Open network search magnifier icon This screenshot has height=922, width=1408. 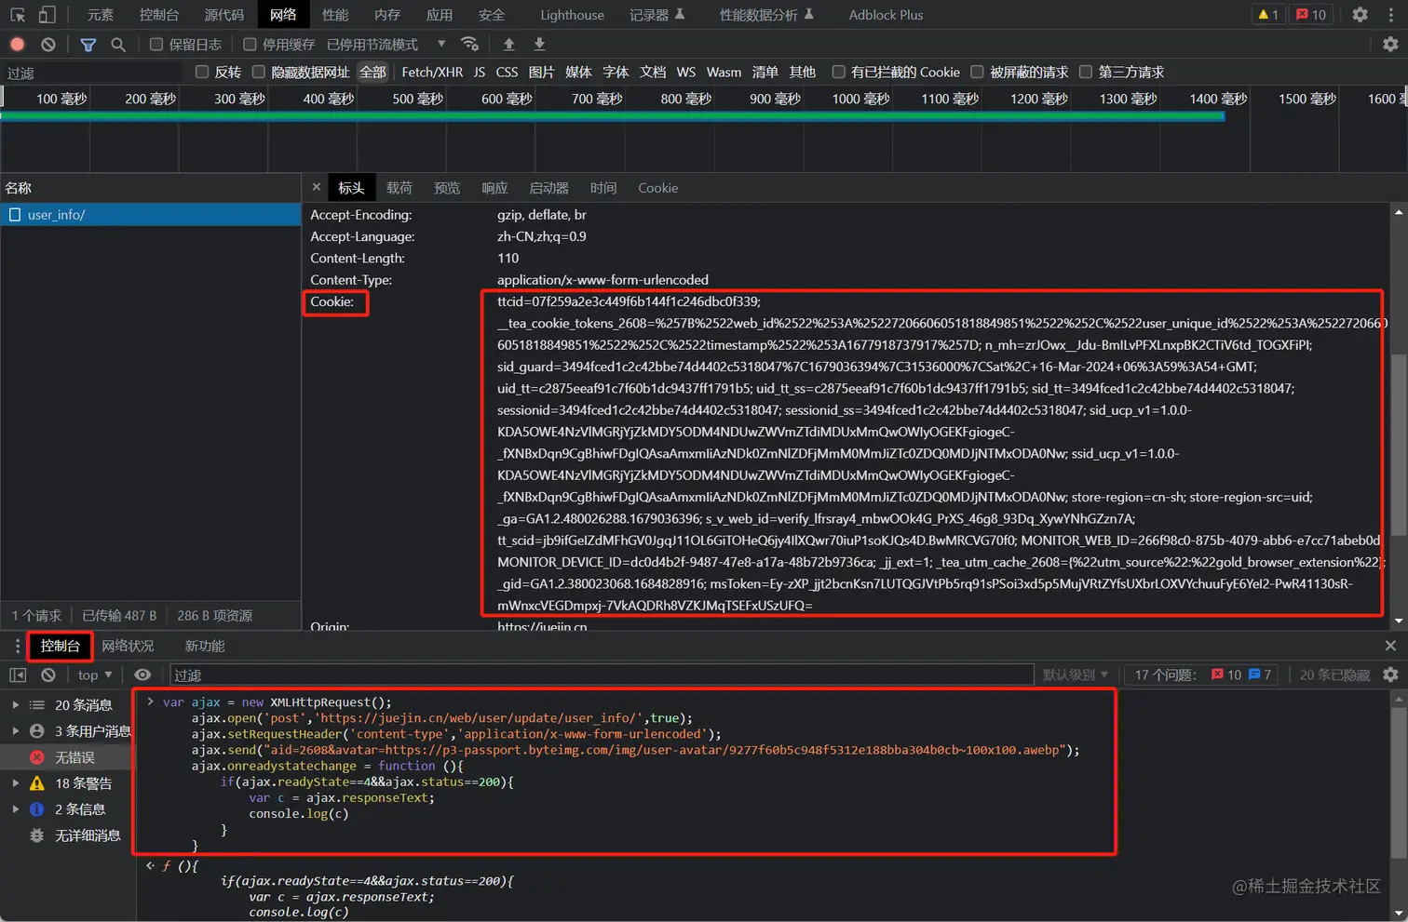118,45
